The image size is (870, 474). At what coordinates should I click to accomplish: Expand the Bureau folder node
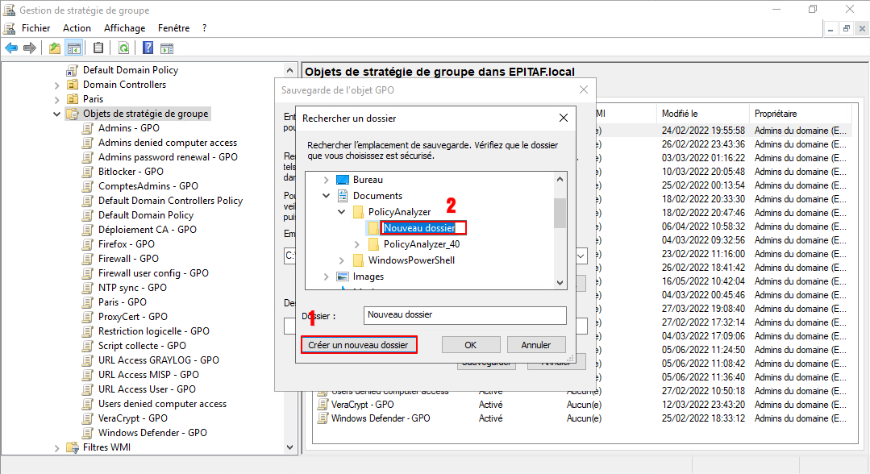(327, 180)
